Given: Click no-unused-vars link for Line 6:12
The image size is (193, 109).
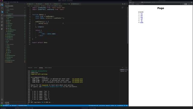Looking at the screenshot, I should point(78,82).
